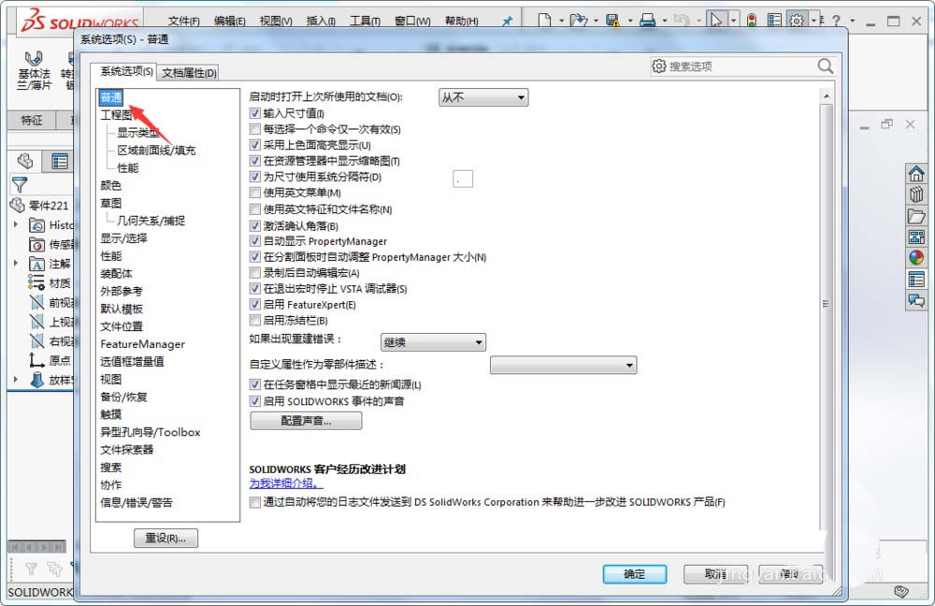
Task: Toggle 自动显示 PropertyManager checkbox
Action: click(255, 241)
